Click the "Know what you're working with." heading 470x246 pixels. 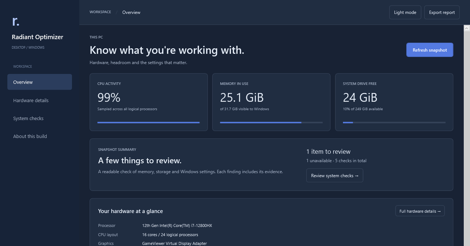(167, 50)
